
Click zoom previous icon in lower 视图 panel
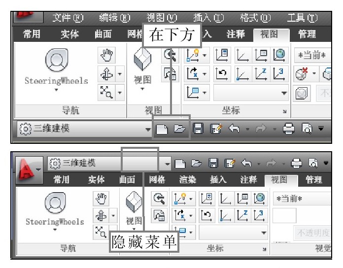[159, 199]
